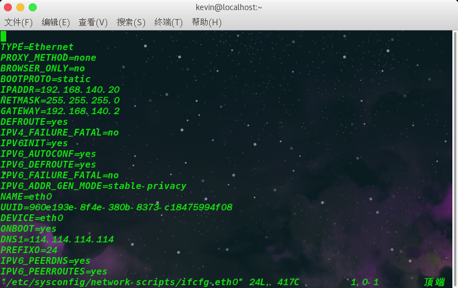Click the 顶端 scroll position indicator
The height and width of the screenshot is (288, 458).
[x=434, y=282]
